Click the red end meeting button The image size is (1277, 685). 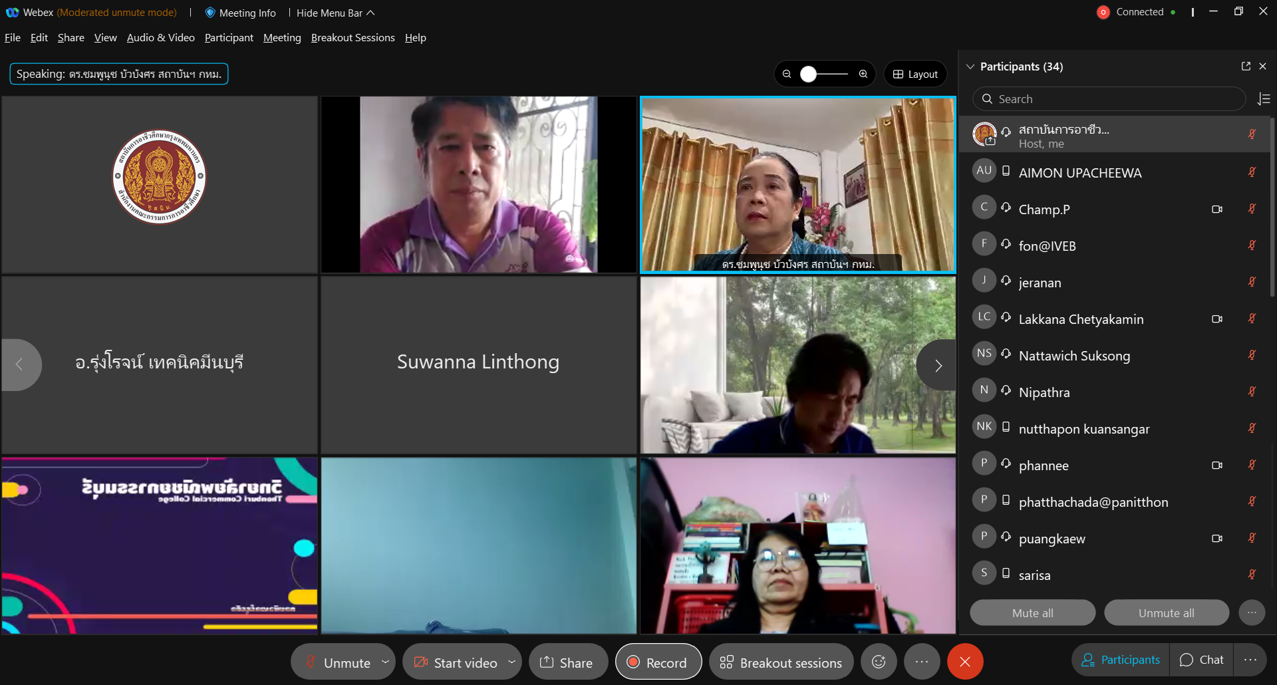pos(965,662)
